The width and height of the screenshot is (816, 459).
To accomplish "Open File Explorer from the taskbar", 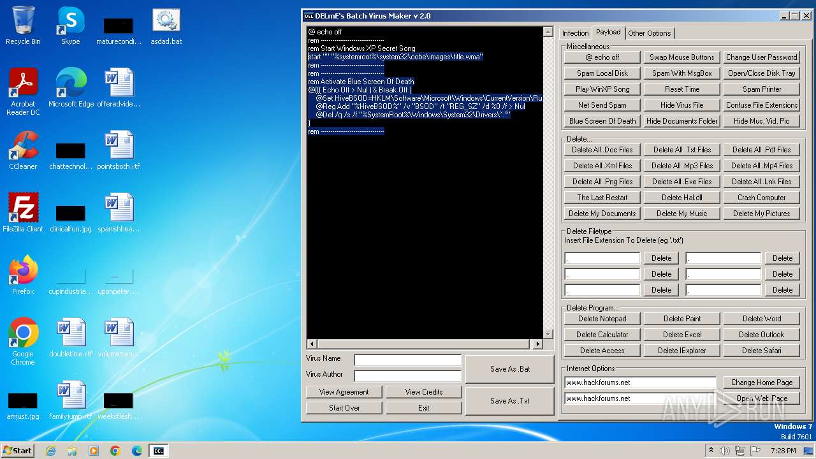I will (72, 451).
